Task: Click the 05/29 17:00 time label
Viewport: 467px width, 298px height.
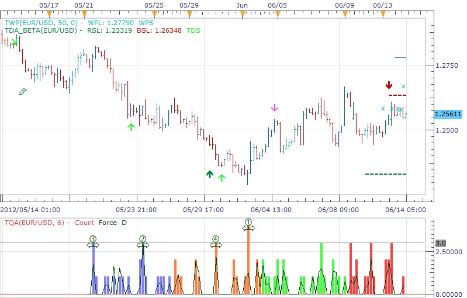Action: tap(203, 210)
